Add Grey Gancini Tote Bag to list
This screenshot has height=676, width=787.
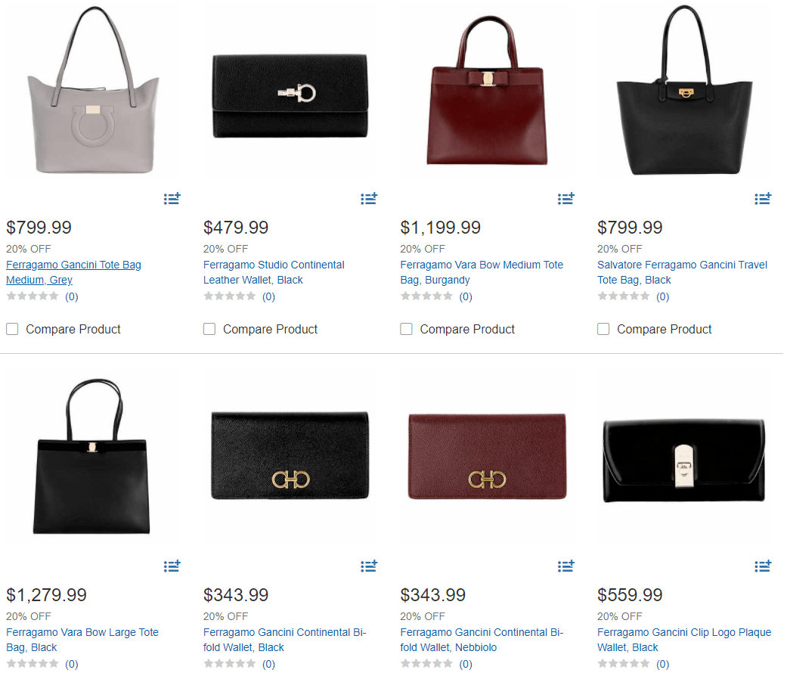tap(172, 199)
